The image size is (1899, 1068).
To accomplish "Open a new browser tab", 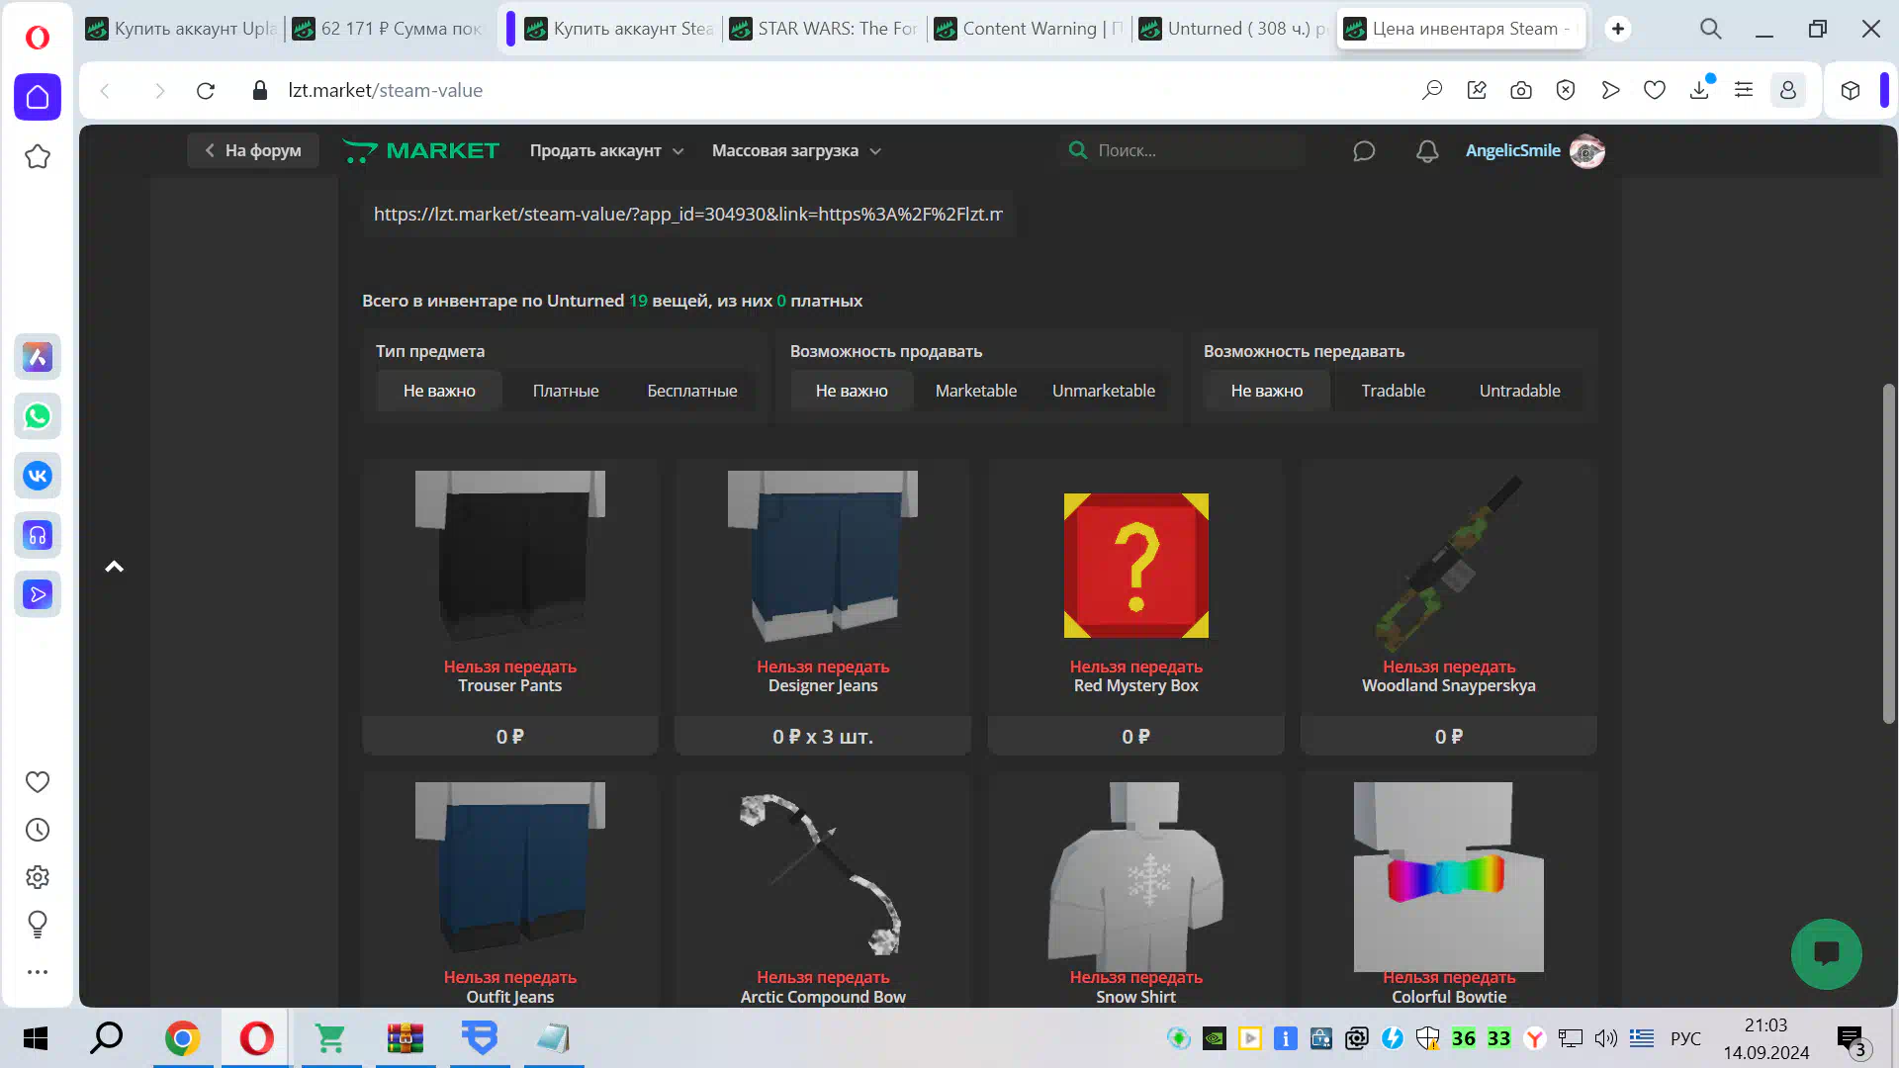I will (1618, 29).
